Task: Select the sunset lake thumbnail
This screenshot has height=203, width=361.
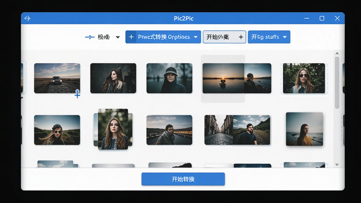Action: tap(223, 78)
